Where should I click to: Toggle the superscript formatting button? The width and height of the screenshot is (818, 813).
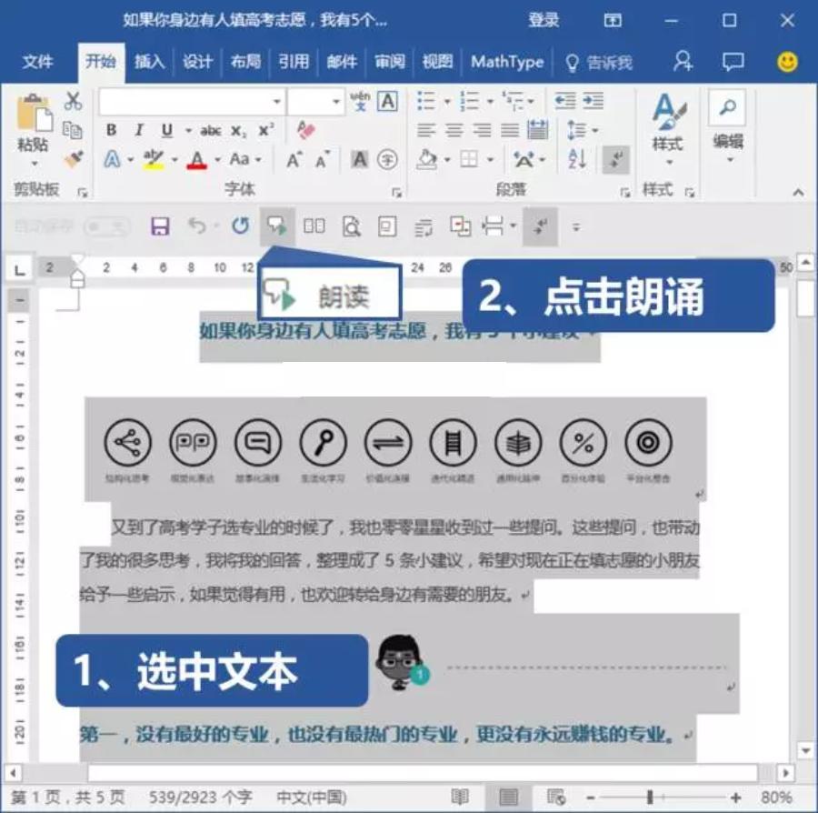tap(264, 129)
